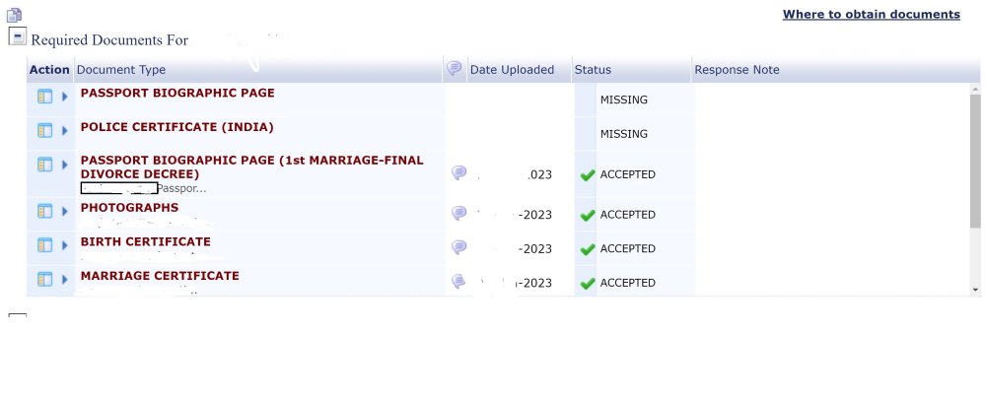Expand Police Certificate (India) row arrow
This screenshot has height=399, width=986.
click(x=64, y=131)
